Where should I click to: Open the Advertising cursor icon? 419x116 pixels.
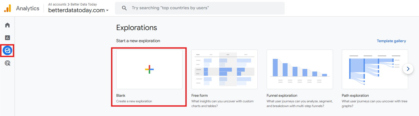click(x=7, y=63)
